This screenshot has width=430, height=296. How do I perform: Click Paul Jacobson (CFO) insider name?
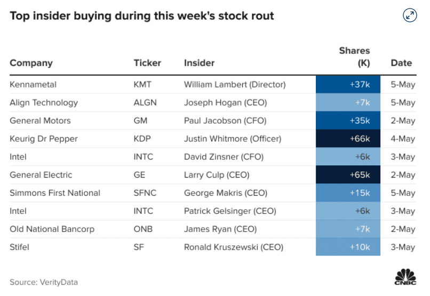point(225,121)
